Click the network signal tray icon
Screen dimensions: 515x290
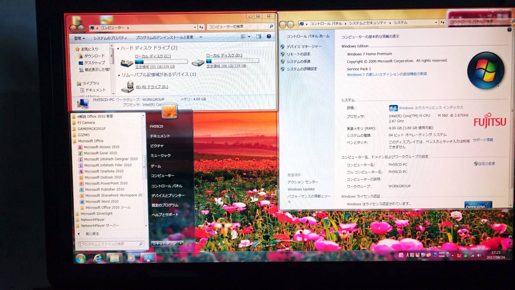473,255
